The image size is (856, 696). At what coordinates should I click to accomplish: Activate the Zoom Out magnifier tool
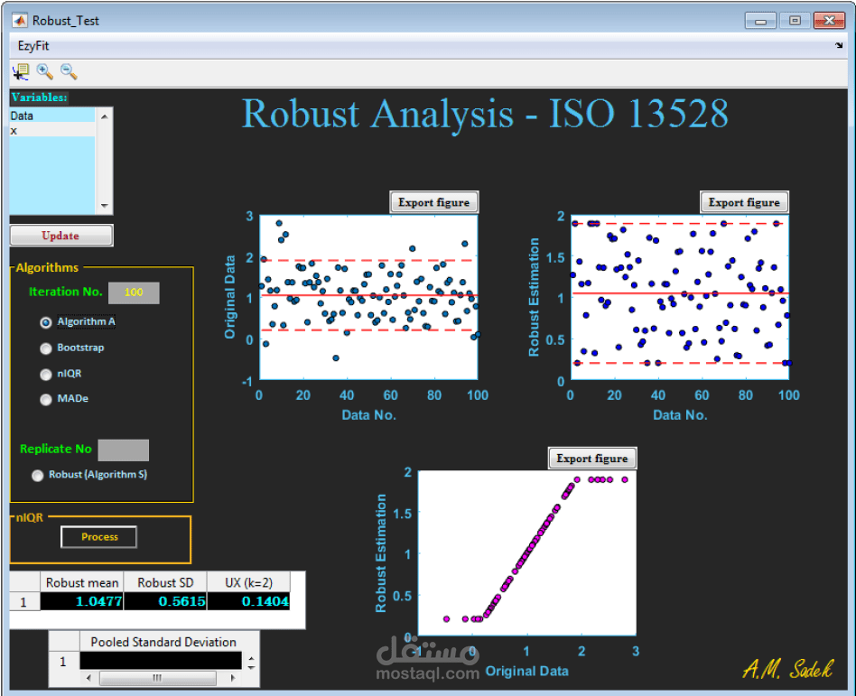[69, 71]
